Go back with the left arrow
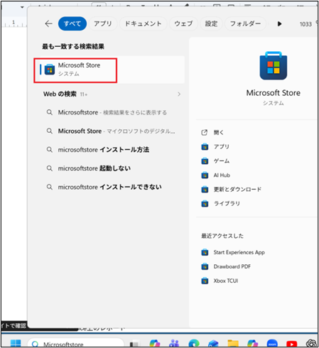The image size is (319, 348). (48, 23)
